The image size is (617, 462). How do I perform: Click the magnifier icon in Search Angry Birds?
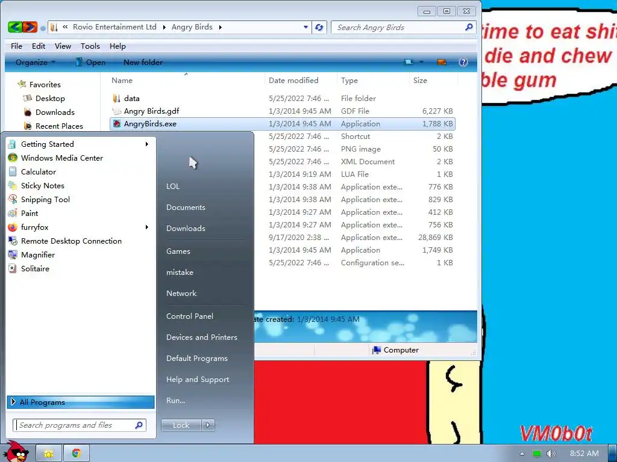[469, 27]
